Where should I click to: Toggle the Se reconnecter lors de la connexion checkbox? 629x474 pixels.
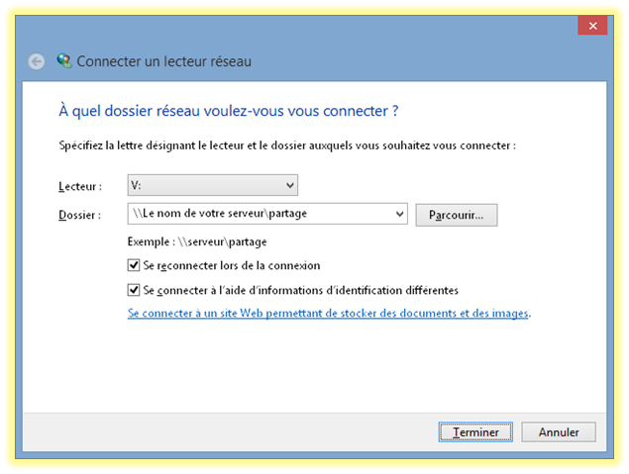(x=133, y=265)
